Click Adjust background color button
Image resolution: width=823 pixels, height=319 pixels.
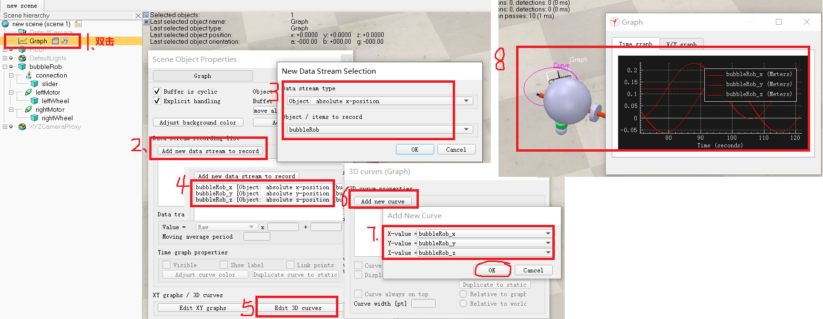pyautogui.click(x=198, y=122)
